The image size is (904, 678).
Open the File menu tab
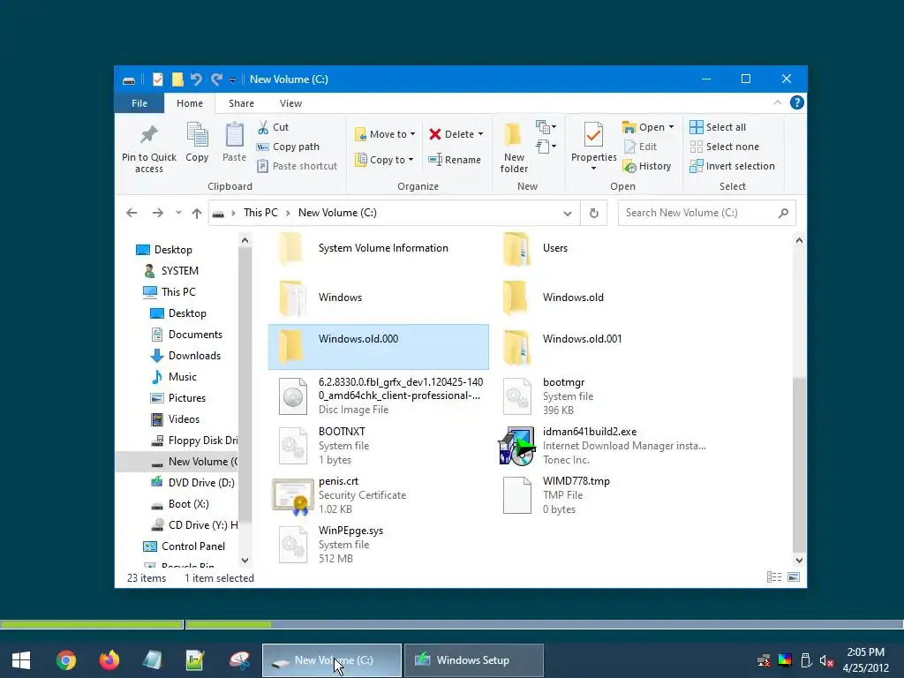click(139, 103)
